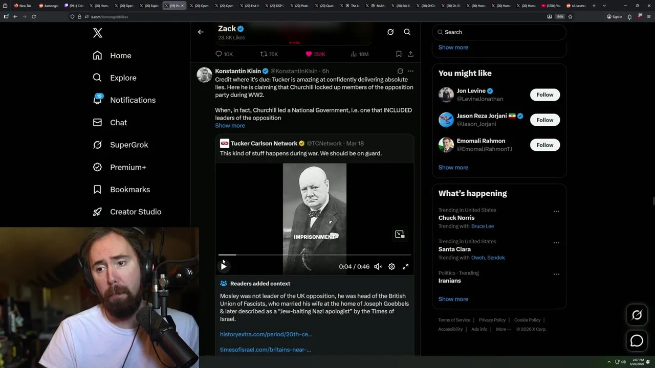Open floating chat messages button
Screen dimensions: 655x368
point(637,340)
